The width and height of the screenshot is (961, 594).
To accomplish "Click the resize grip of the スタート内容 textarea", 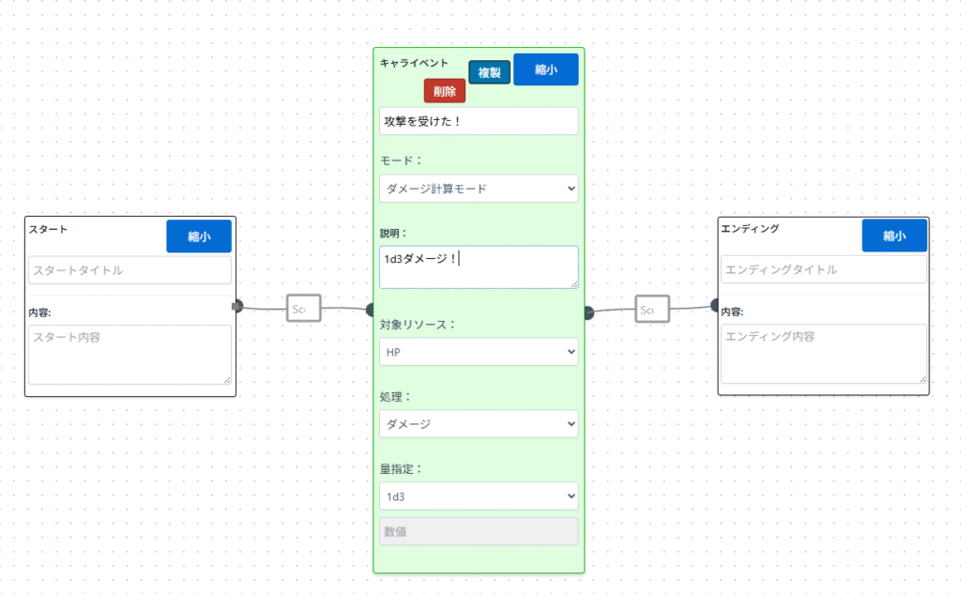I will click(227, 379).
